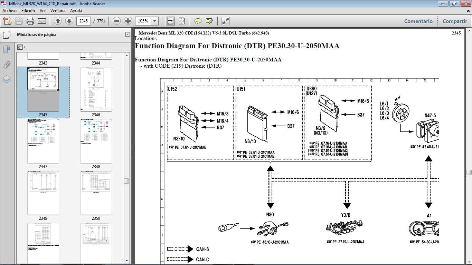Collapse the thumbnails panel arrow button
The width and height of the screenshot is (472, 265).
[x=128, y=35]
